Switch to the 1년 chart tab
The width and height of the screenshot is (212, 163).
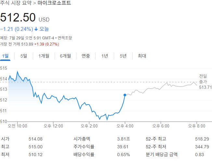tap(105, 56)
